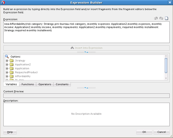Select the Application2 label in tree
The image size is (173, 138).
coord(23,65)
